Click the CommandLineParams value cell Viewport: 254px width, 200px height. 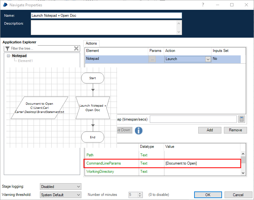point(202,163)
